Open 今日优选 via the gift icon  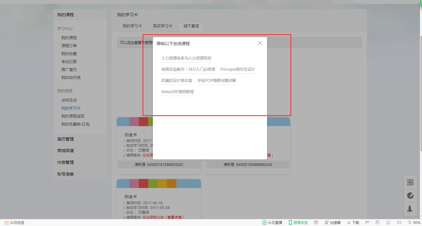click(x=6, y=222)
